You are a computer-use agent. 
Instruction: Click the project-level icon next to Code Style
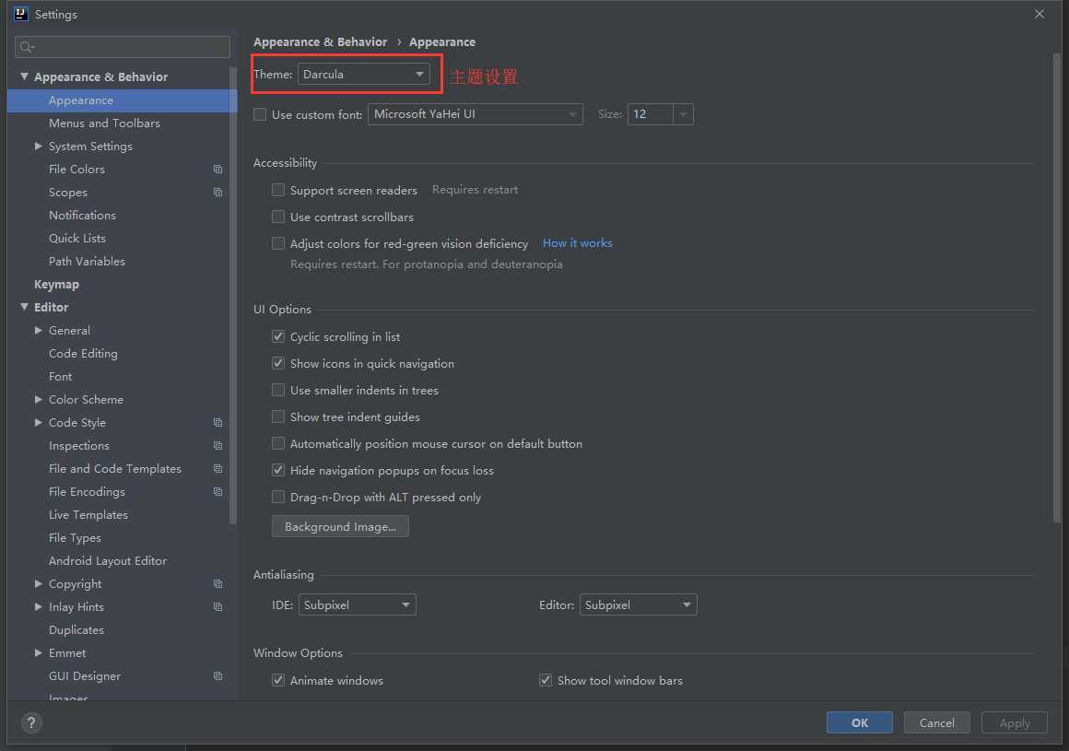coord(217,423)
